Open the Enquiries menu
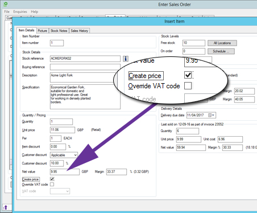Viewport: 257px width, 213px height. 20,11
